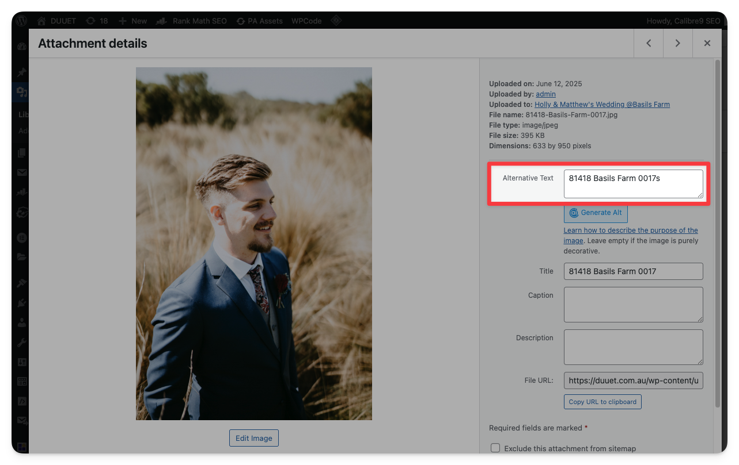Open the DUUET site home link
This screenshot has height=465, width=739.
[x=57, y=21]
